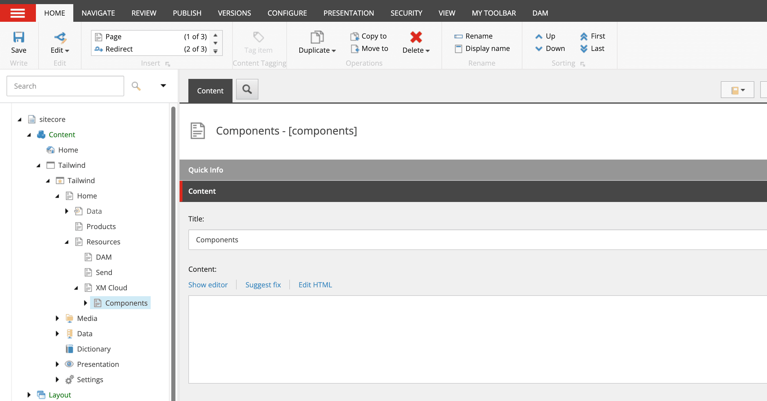Click the red Delete icon
767x401 pixels.
coord(416,37)
